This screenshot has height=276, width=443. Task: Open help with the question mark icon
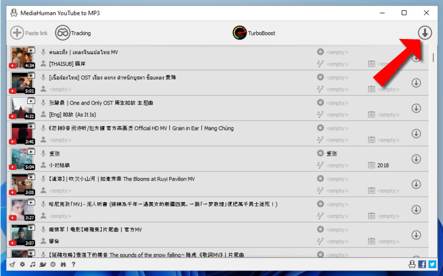click(74, 264)
